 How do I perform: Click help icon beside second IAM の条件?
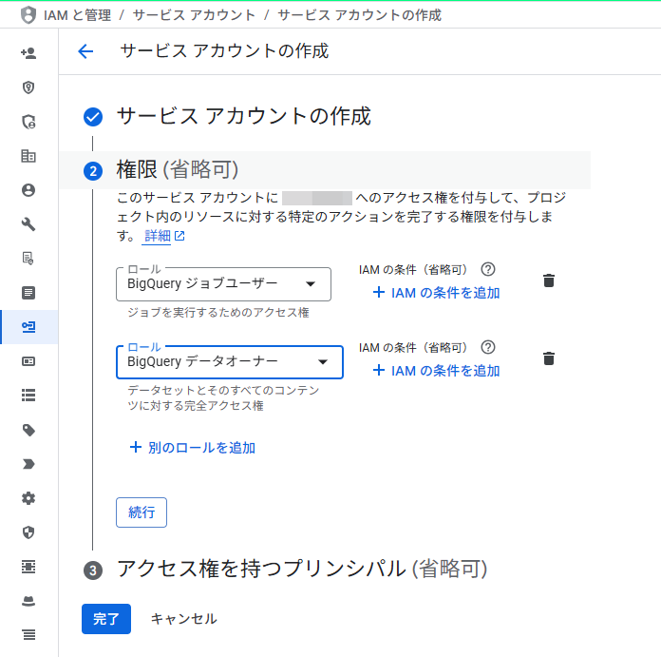(x=488, y=348)
